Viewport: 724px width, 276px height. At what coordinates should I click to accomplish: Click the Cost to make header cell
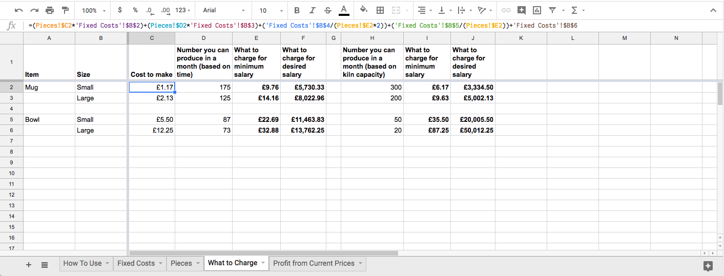pyautogui.click(x=152, y=62)
